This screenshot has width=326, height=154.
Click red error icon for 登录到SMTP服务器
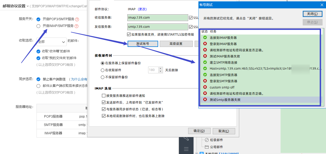[x=205, y=81]
